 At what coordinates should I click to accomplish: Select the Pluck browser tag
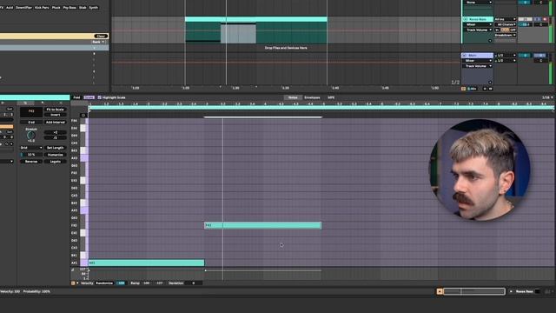click(56, 8)
